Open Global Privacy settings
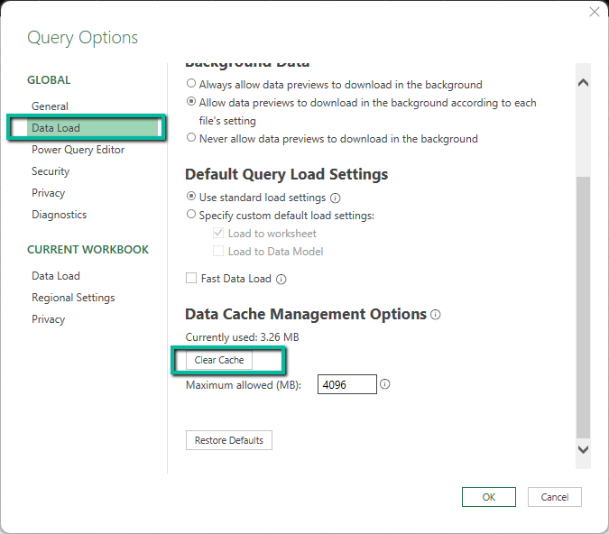 coord(48,193)
